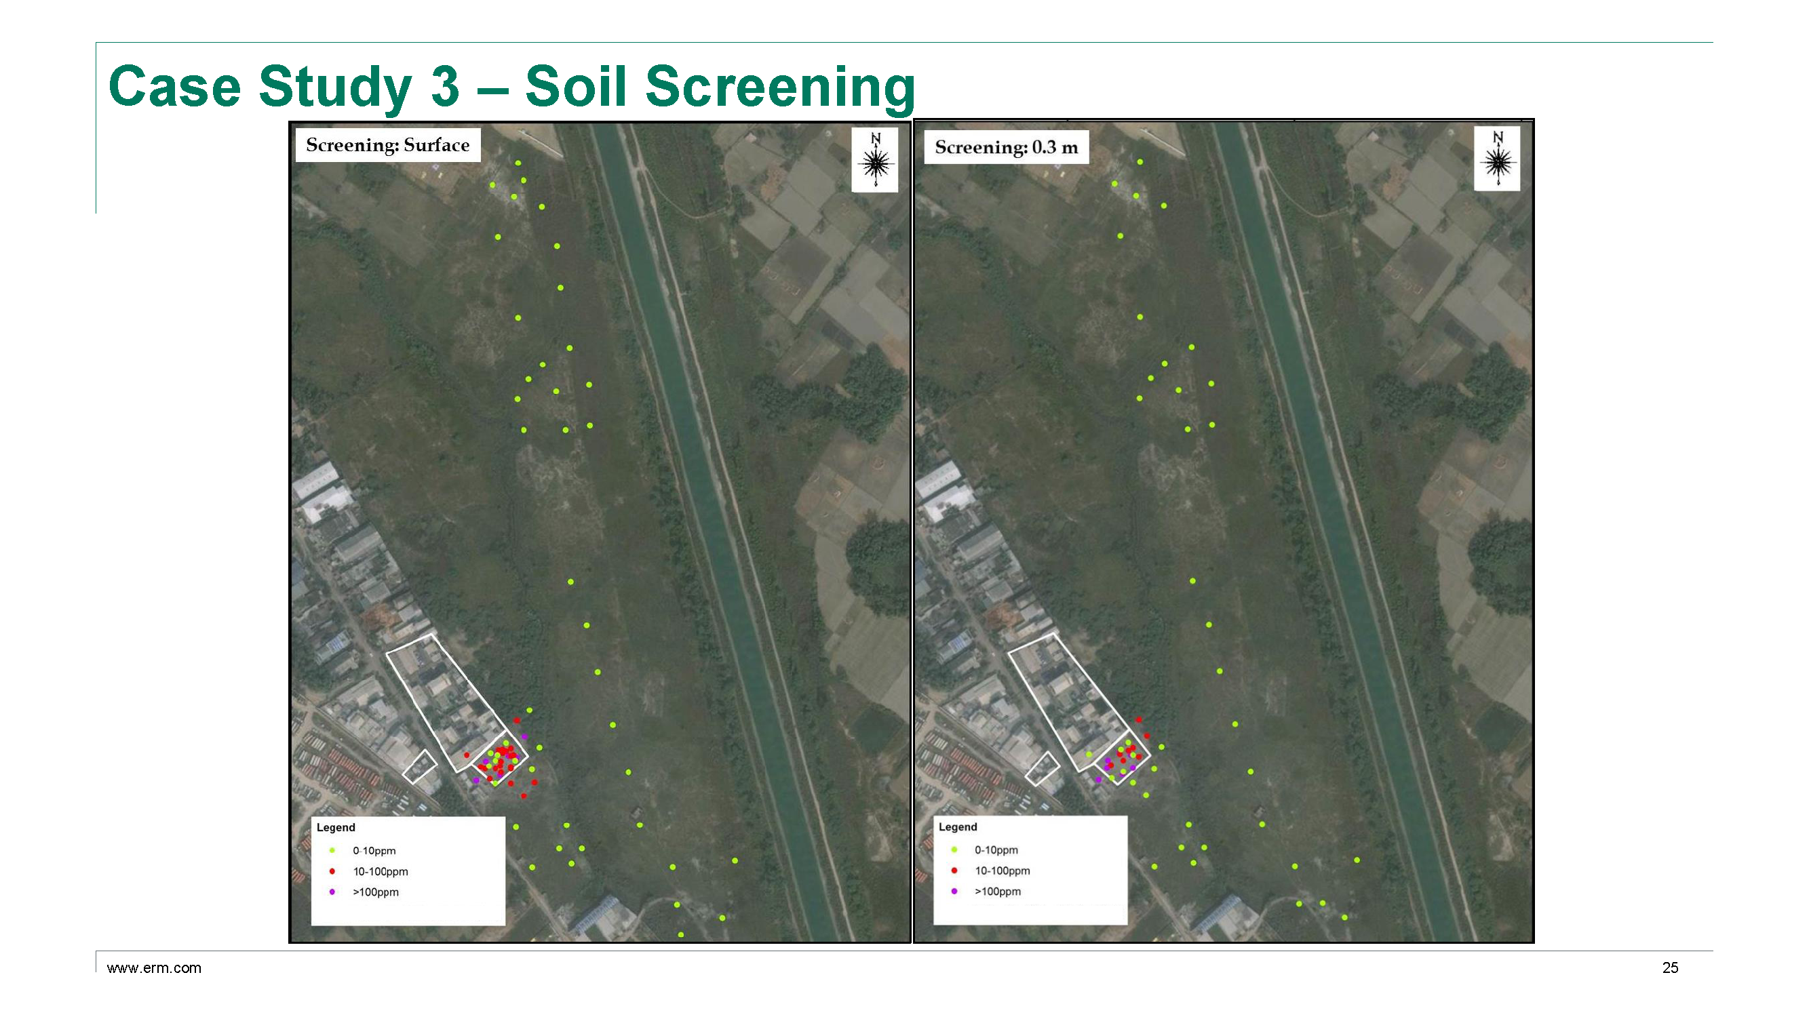This screenshot has height=1017, width=1809.
Task: Click green 0-10ppm dot in Surface legend
Action: click(332, 851)
